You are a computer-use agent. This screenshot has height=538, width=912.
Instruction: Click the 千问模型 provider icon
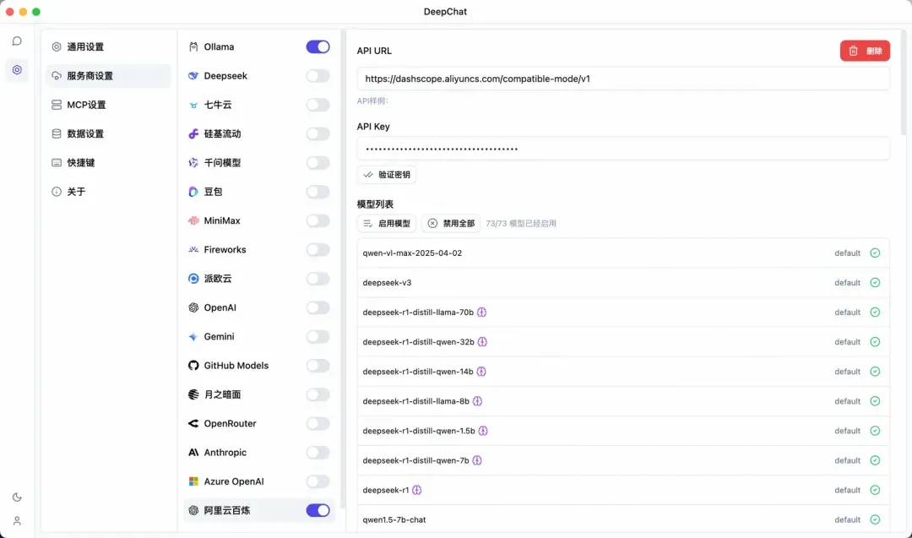point(193,163)
